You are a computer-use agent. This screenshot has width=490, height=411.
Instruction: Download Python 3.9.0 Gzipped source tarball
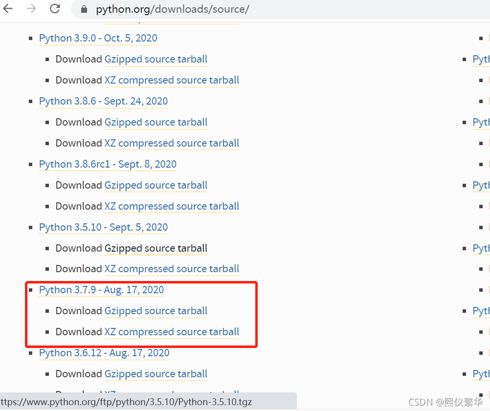[156, 59]
